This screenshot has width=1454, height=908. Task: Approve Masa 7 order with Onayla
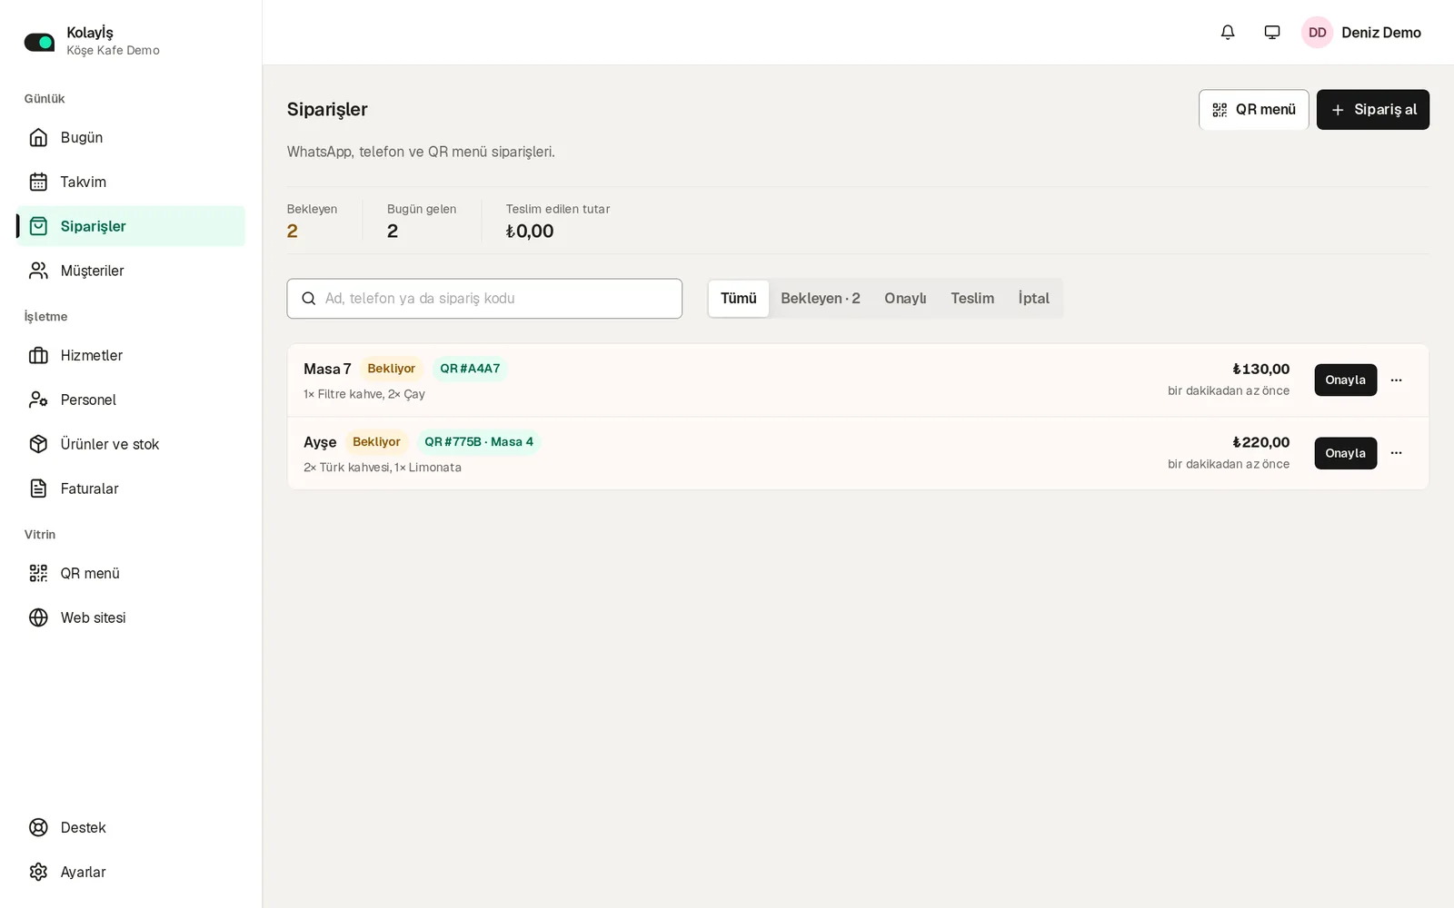pyautogui.click(x=1345, y=380)
